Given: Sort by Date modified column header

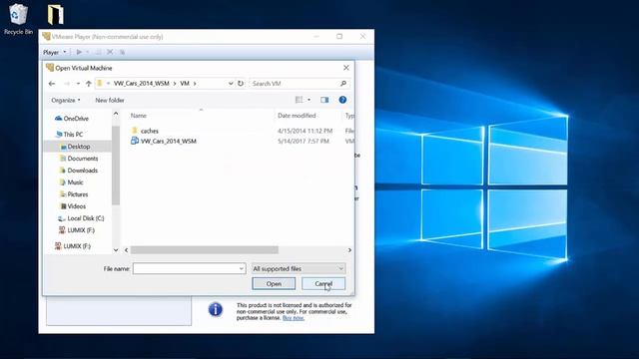Looking at the screenshot, I should tap(297, 116).
